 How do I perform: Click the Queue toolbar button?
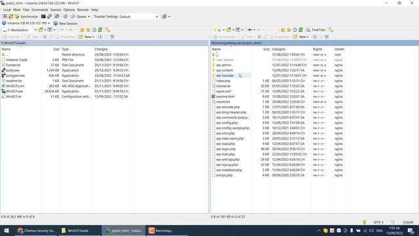coord(79,16)
